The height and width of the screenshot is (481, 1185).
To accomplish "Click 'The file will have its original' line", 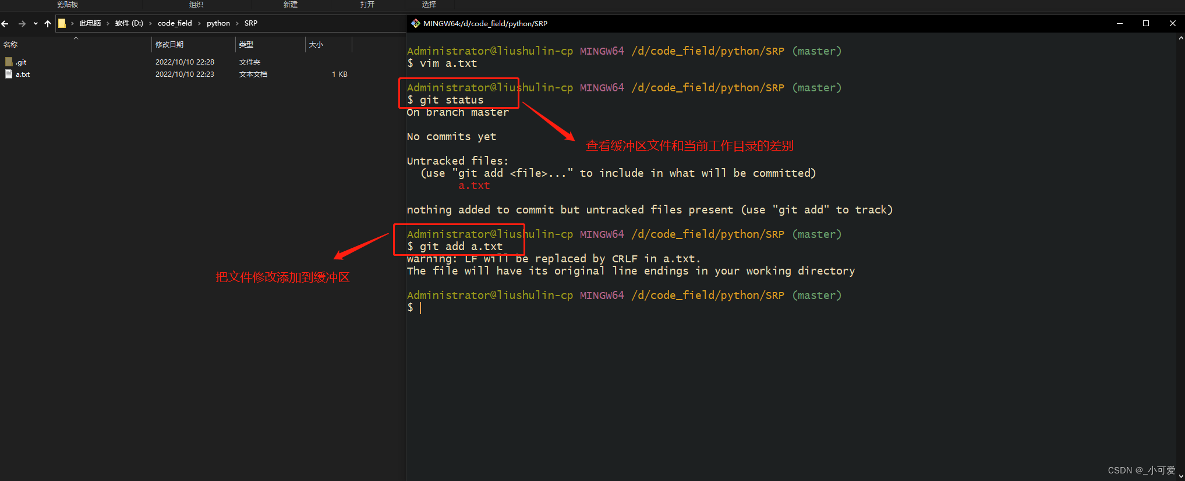I will tap(631, 271).
